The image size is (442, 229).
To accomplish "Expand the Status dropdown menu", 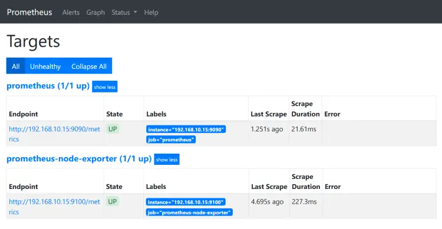I will pyautogui.click(x=124, y=12).
